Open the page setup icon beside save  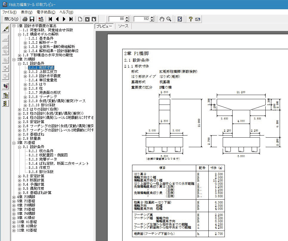[41, 19]
